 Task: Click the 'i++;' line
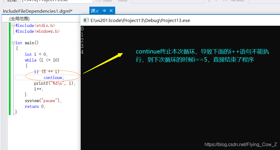pyautogui.click(x=38, y=89)
